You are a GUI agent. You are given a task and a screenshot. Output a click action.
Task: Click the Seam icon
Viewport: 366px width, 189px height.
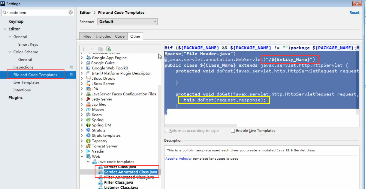point(88,115)
